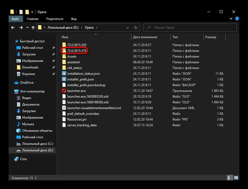Sort by the Тип column header

click(175, 37)
